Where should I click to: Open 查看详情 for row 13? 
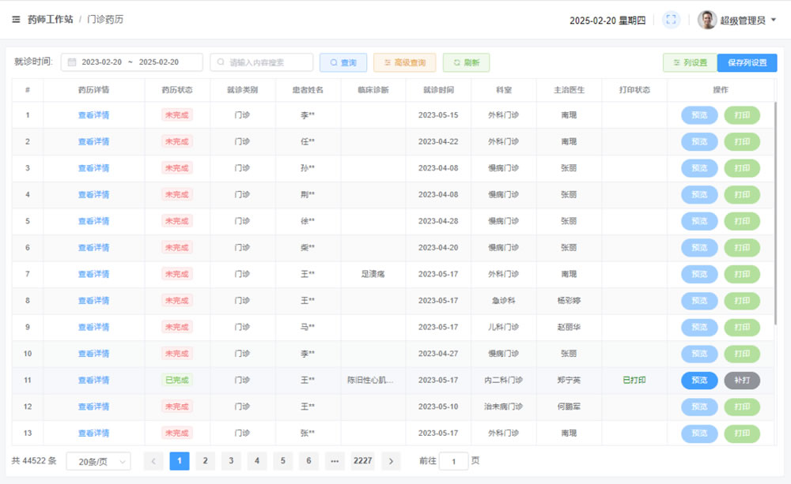pyautogui.click(x=94, y=433)
